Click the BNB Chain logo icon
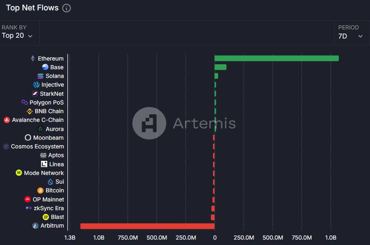This screenshot has width=370, height=245. click(29, 111)
